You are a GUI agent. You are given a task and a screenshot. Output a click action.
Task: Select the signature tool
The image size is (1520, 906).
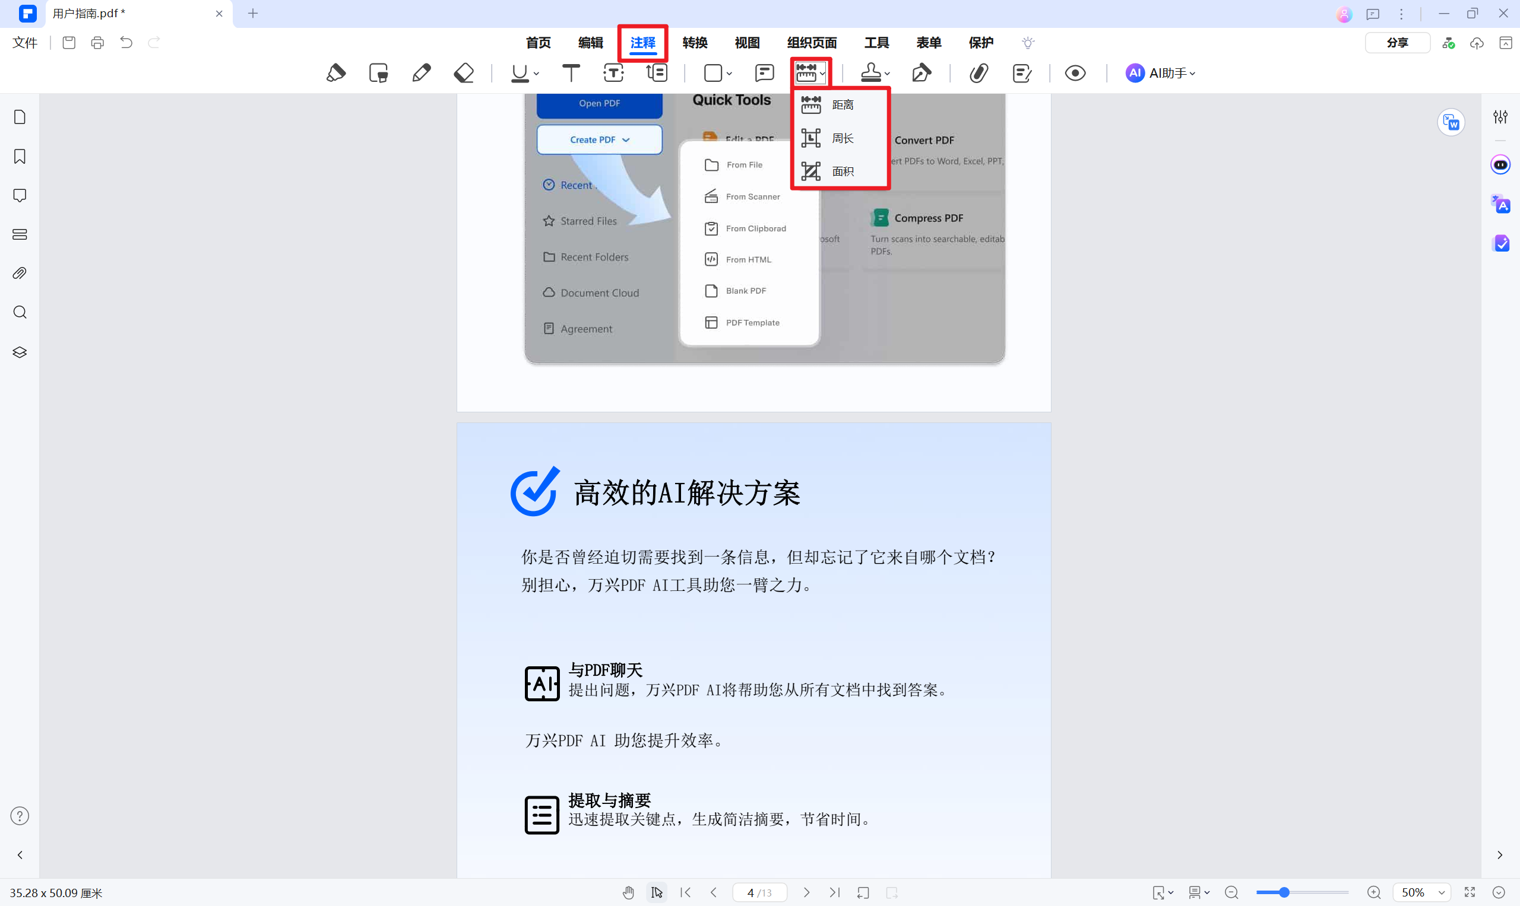pos(921,72)
